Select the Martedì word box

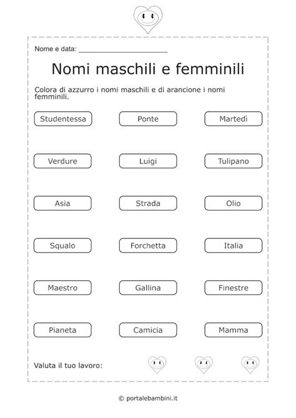[x=234, y=119]
